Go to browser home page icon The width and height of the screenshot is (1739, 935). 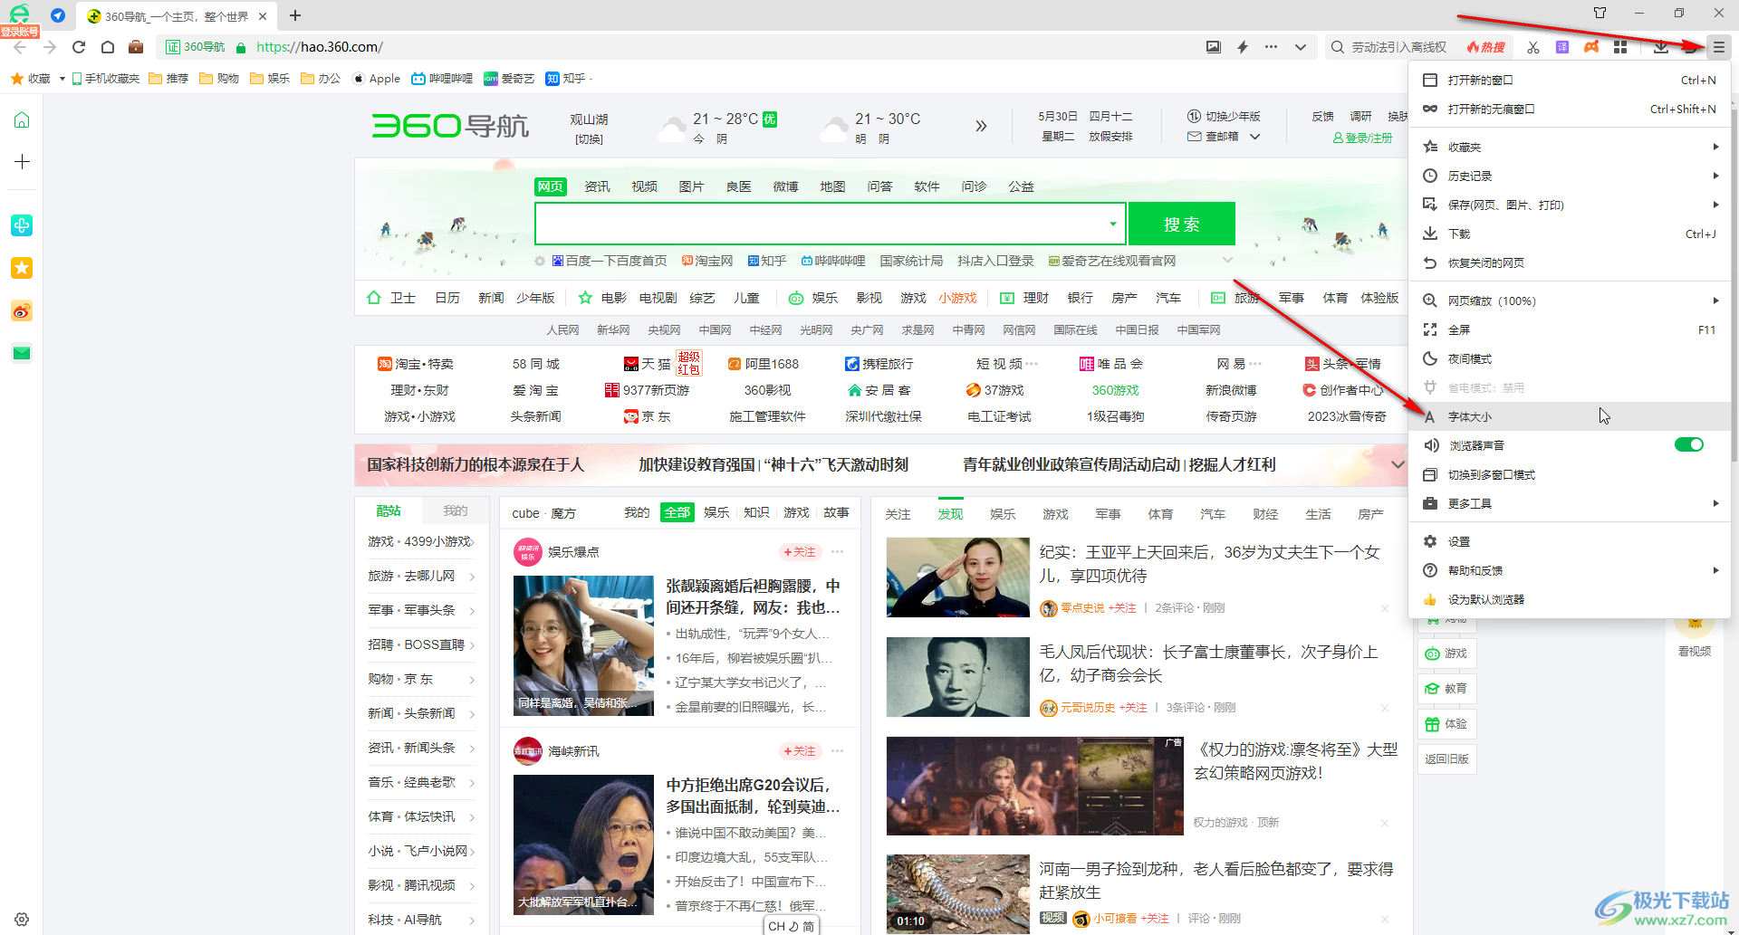click(x=108, y=47)
